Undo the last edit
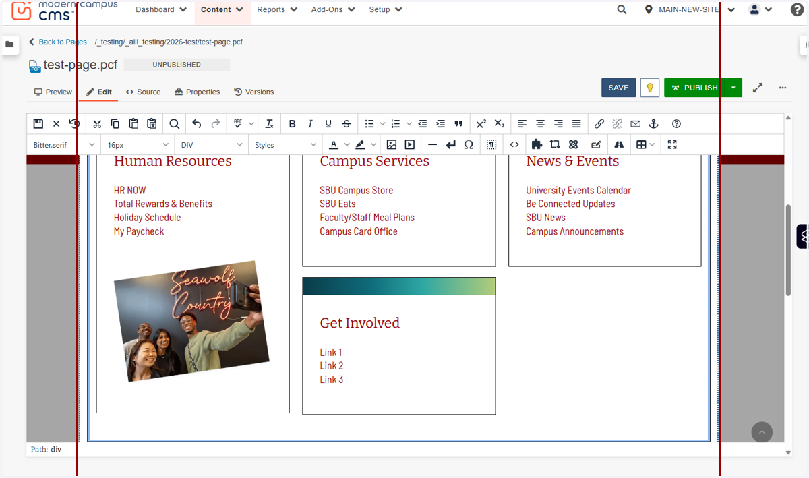809x478 pixels. point(197,124)
